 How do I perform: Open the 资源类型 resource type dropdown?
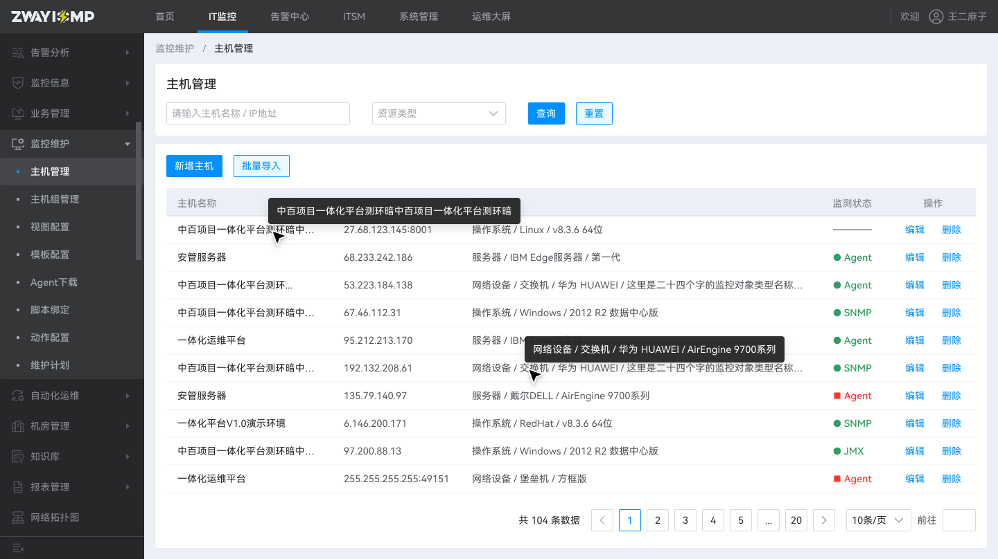pos(438,113)
